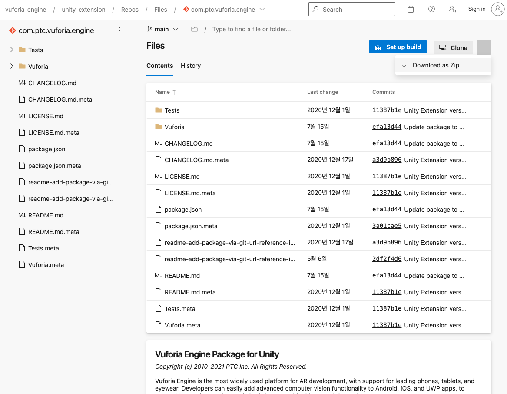Open commit a3d9b896 for CHANGELOG.md.meta
This screenshot has width=507, height=394.
click(x=387, y=160)
